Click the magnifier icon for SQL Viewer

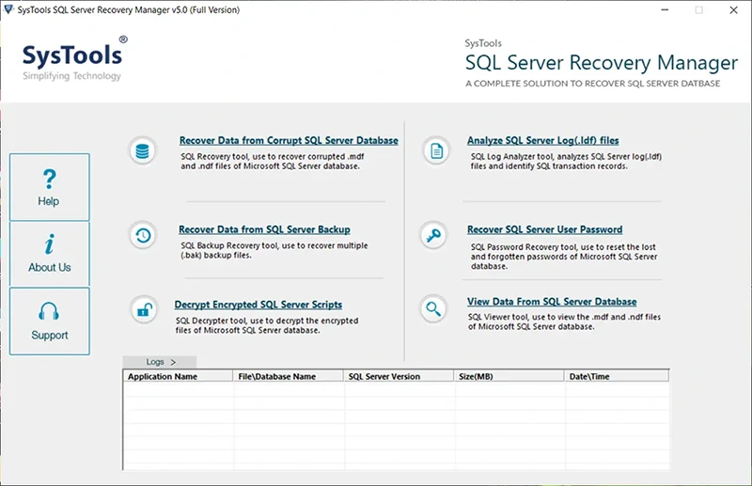433,307
